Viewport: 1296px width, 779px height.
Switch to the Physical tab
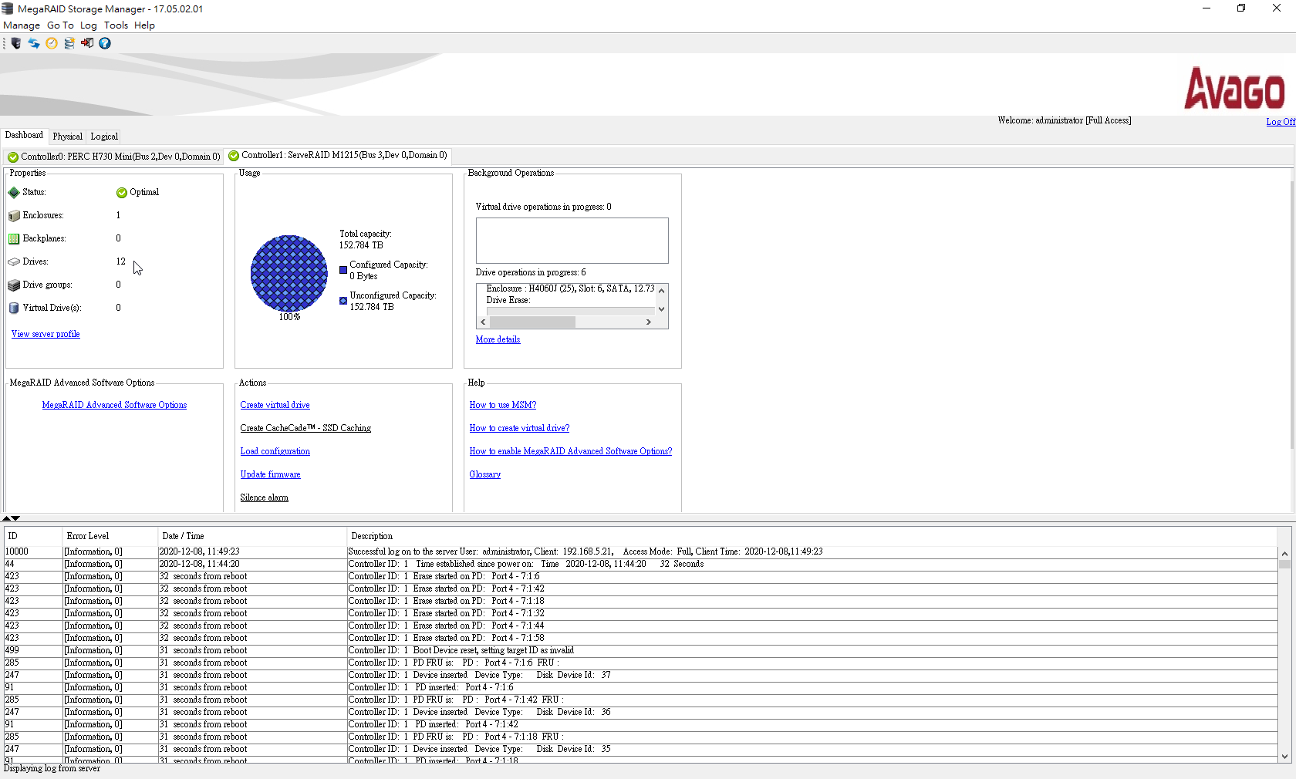(x=67, y=137)
